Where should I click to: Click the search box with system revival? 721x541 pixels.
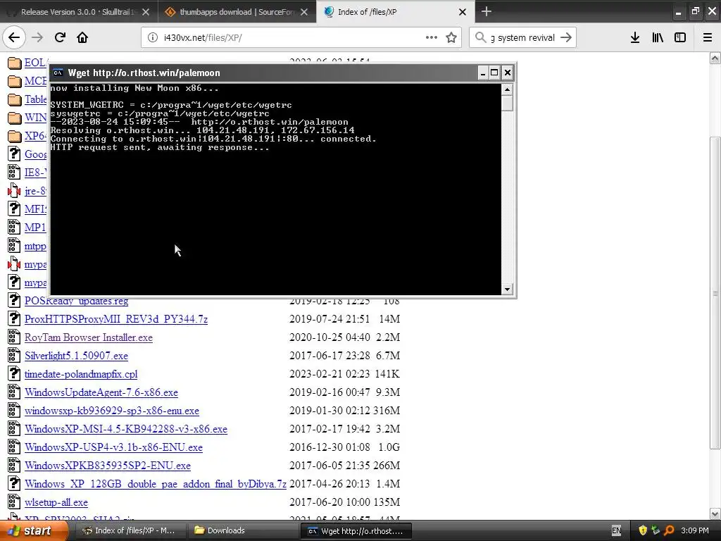tap(524, 38)
